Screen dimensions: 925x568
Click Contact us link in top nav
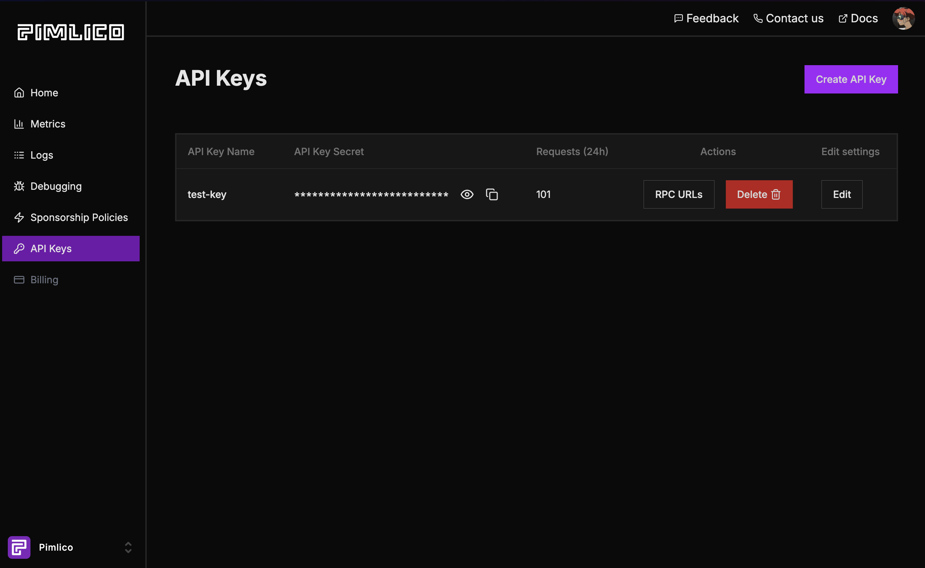pos(788,18)
